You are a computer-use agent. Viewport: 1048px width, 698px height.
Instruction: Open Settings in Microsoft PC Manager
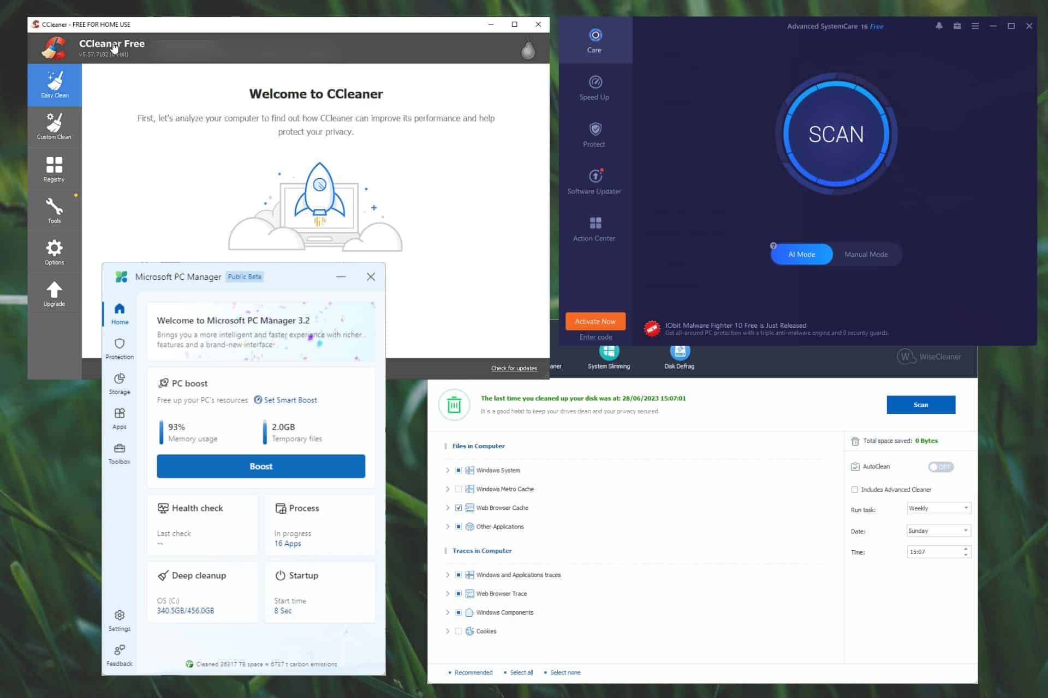coord(120,621)
